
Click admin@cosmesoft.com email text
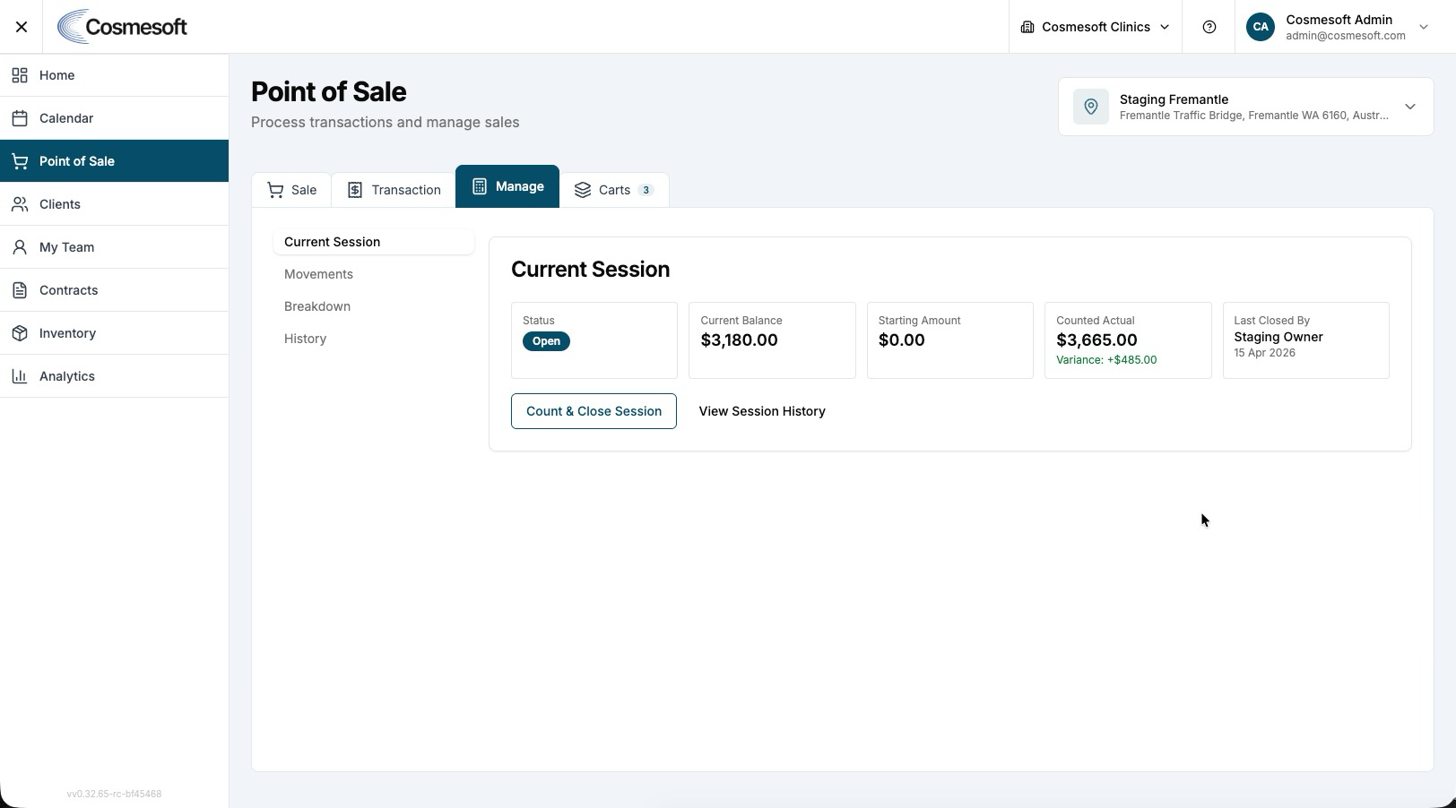coord(1345,36)
